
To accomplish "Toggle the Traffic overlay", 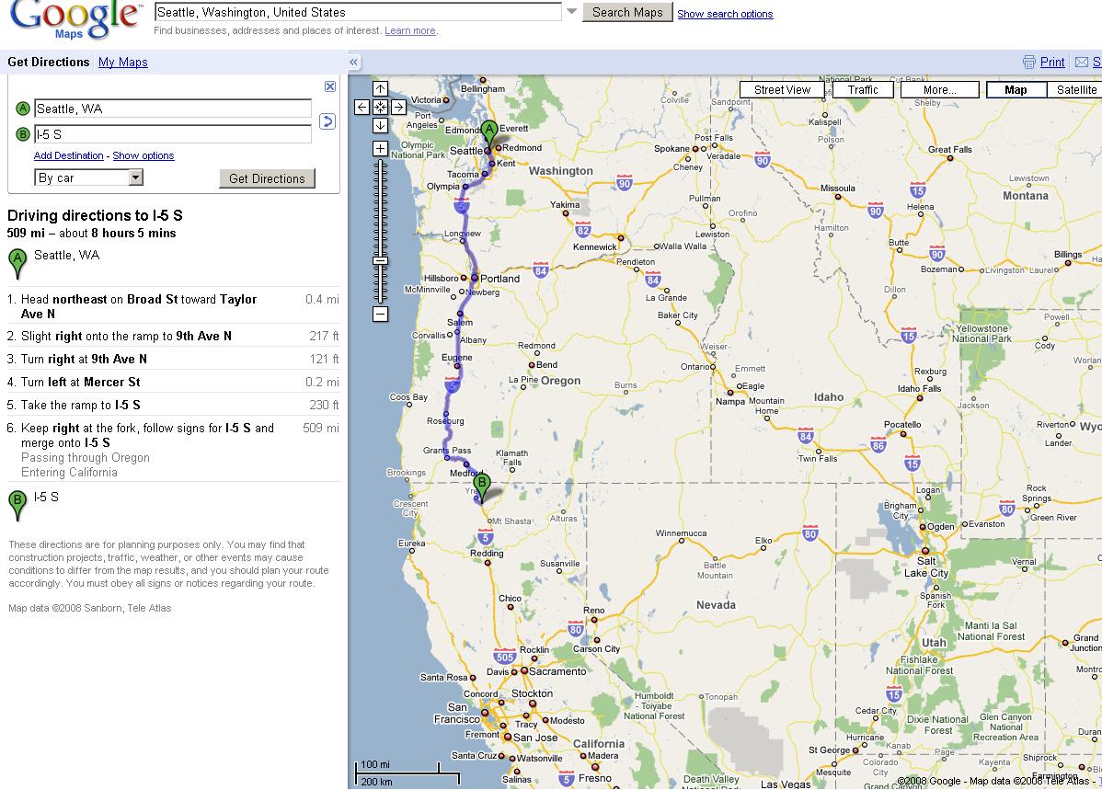I will pos(862,90).
